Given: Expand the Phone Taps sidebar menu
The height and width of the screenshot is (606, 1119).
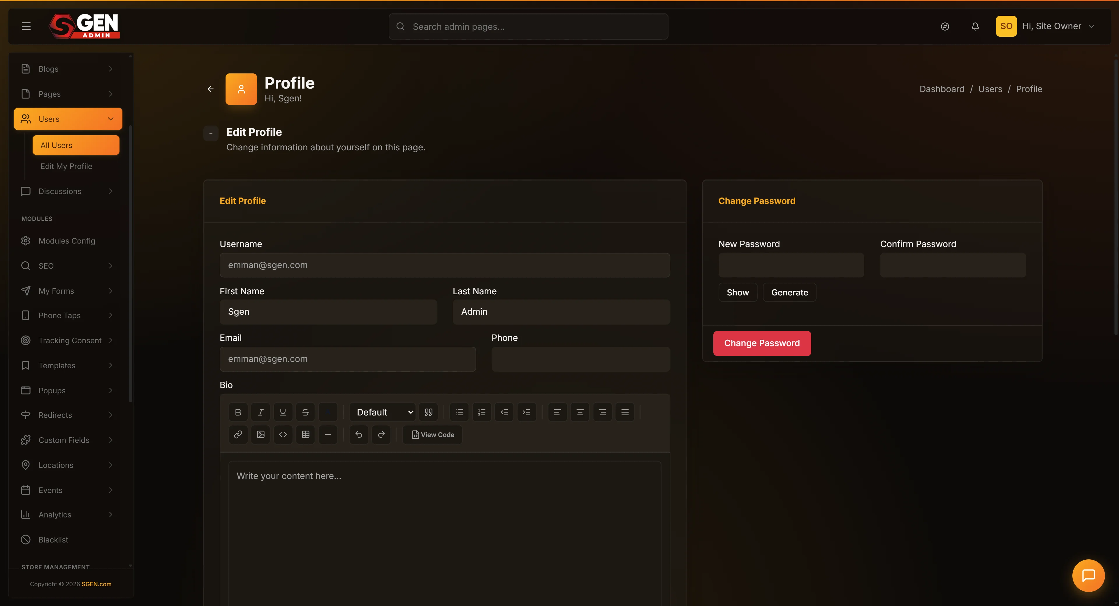Looking at the screenshot, I should coord(68,315).
